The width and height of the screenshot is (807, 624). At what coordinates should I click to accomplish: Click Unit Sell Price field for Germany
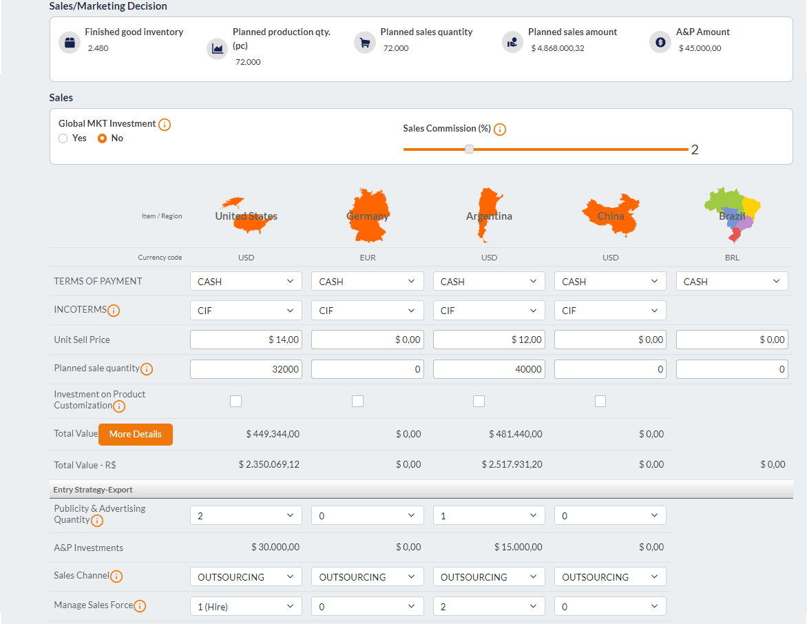tap(367, 340)
